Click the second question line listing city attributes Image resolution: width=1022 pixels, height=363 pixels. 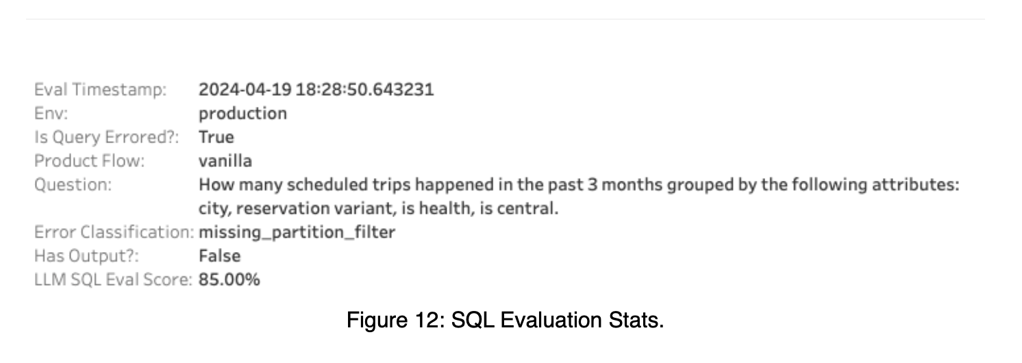tap(379, 209)
